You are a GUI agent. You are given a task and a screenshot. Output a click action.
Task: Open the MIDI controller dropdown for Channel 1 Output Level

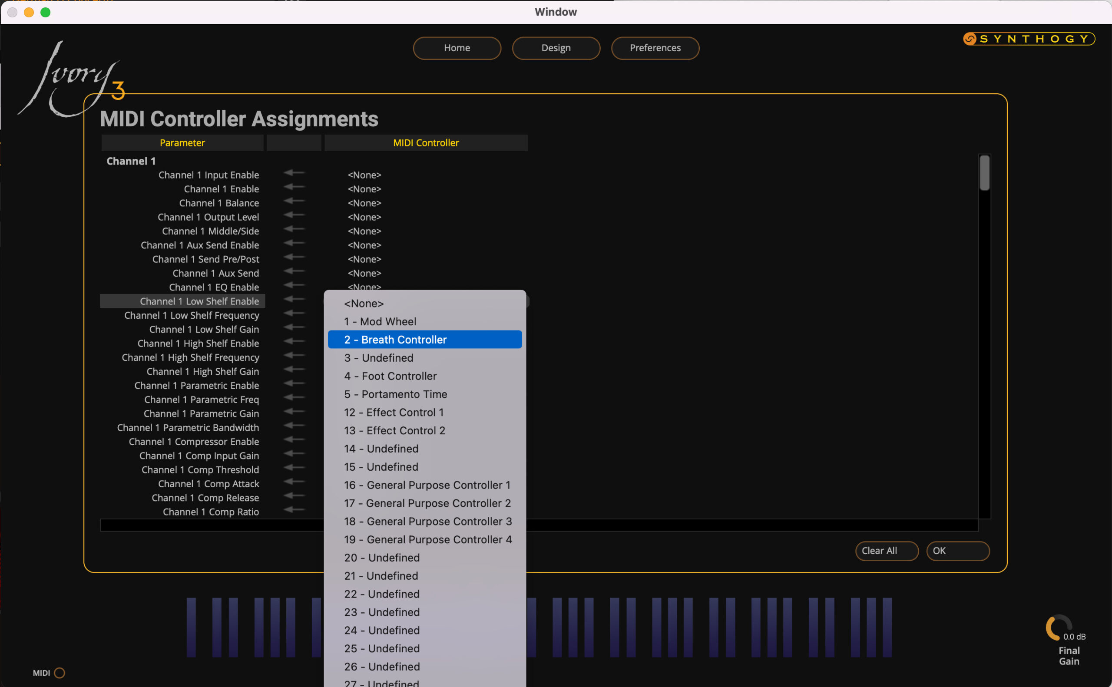tap(364, 217)
